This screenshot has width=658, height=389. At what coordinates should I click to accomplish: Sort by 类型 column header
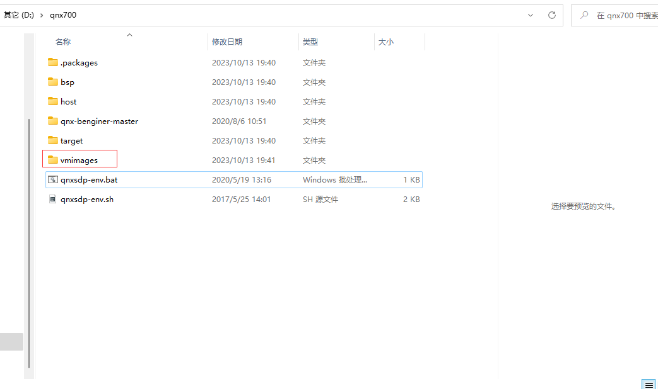(x=310, y=42)
